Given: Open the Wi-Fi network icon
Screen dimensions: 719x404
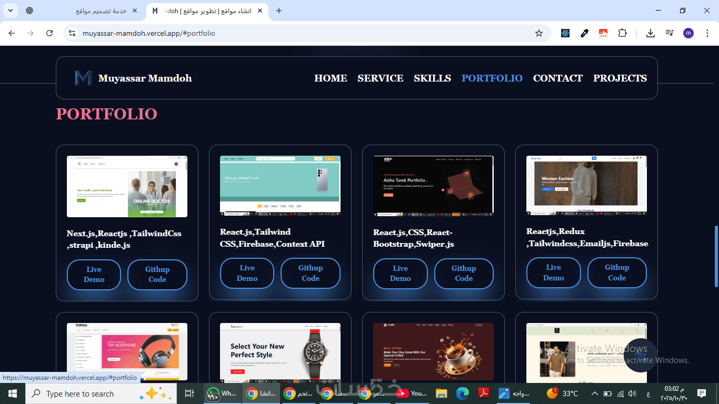Looking at the screenshot, I should 620,393.
